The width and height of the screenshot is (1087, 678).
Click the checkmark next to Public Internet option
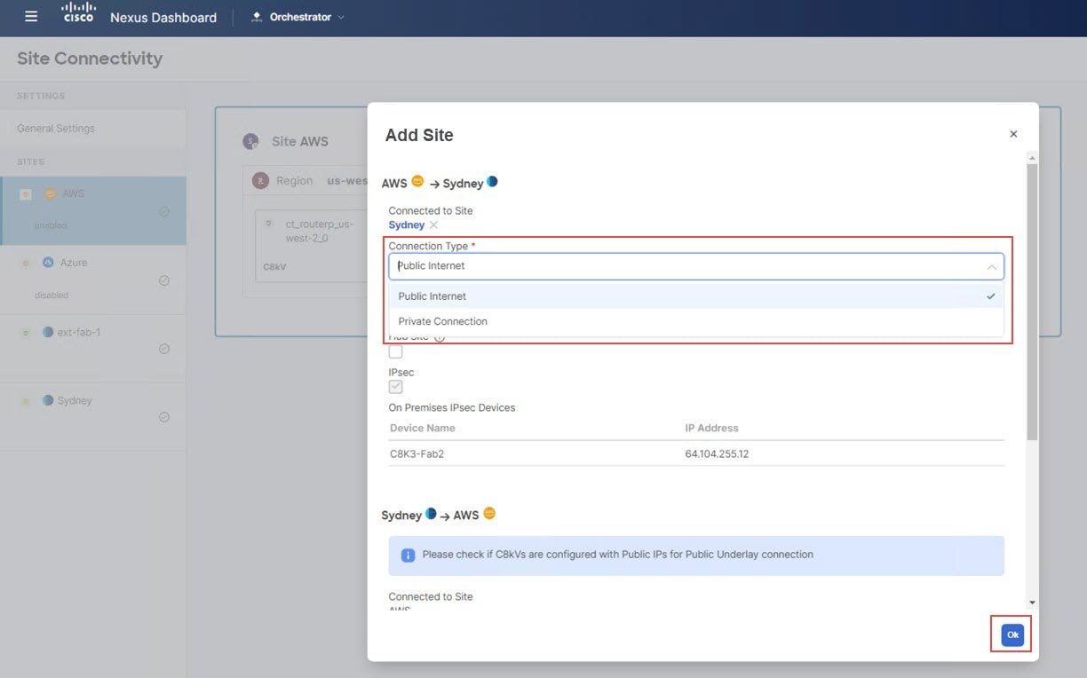[991, 296]
